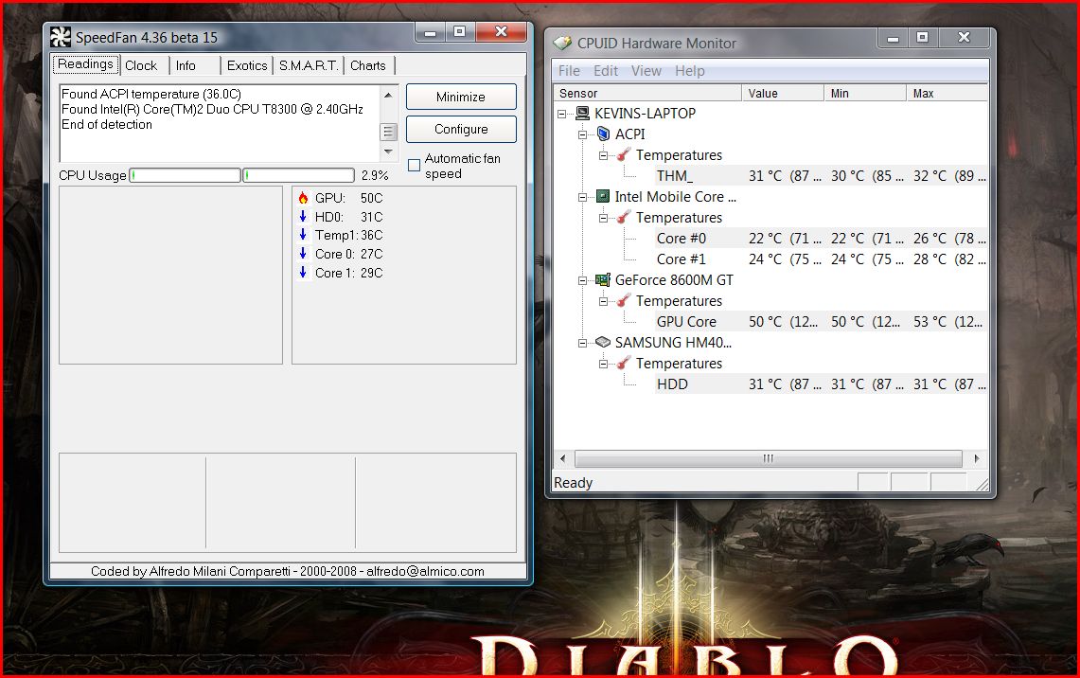Viewport: 1080px width, 678px height.
Task: Select the THM_ sensor row
Action: coord(820,176)
